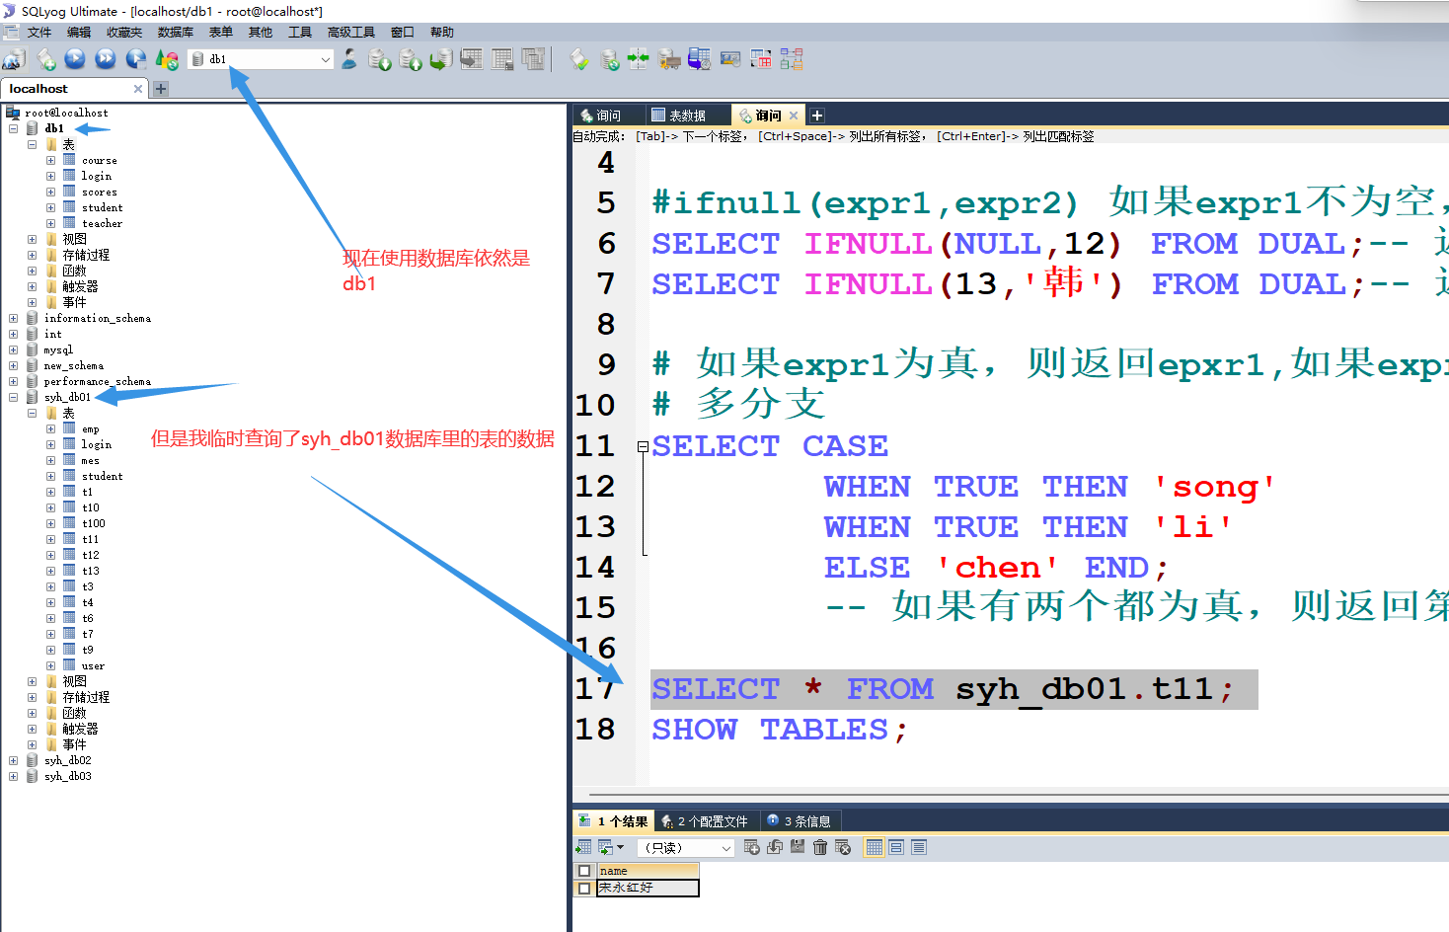Click the insert new row icon
Image resolution: width=1449 pixels, height=932 pixels.
(752, 847)
